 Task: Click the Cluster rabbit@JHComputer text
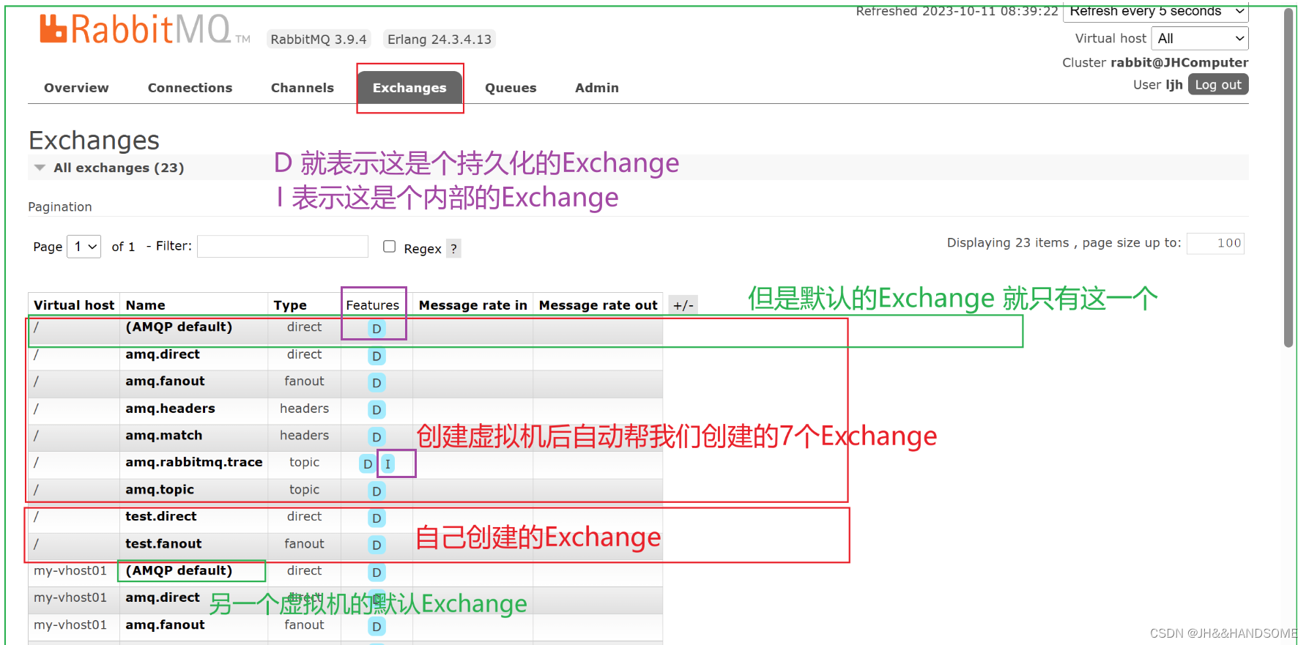pyautogui.click(x=1155, y=63)
